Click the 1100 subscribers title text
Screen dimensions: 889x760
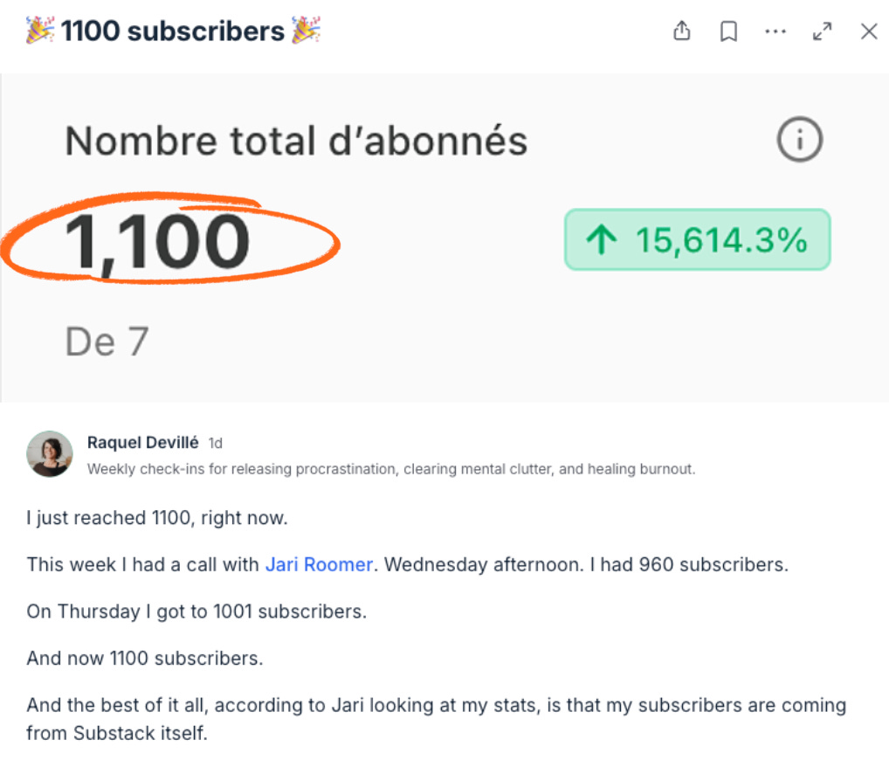173,31
